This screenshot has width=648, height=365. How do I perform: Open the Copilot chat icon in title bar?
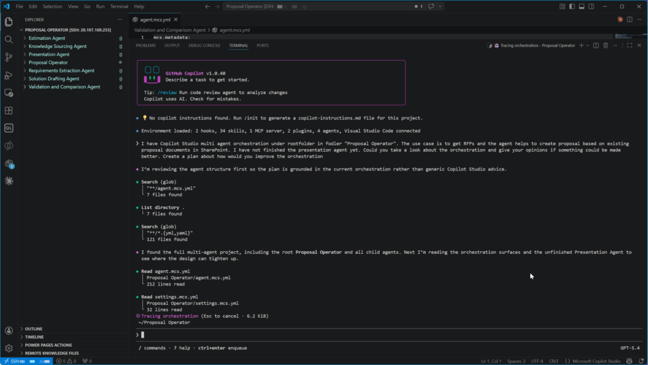[x=431, y=6]
